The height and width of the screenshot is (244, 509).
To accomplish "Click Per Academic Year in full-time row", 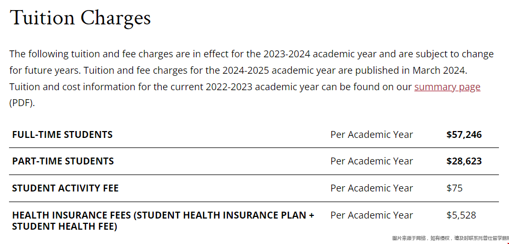I will coord(372,135).
